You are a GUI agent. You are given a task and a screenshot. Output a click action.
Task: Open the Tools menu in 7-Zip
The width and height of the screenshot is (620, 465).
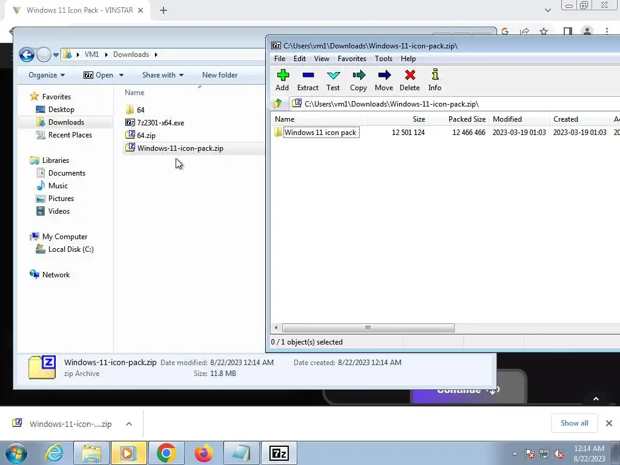[383, 59]
